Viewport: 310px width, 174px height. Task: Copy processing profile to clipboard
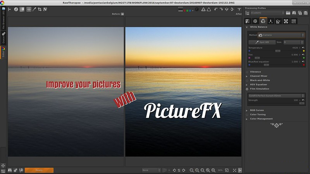click(x=300, y=13)
